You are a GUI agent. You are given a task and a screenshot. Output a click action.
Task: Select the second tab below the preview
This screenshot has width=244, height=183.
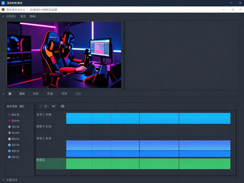[x=22, y=94]
